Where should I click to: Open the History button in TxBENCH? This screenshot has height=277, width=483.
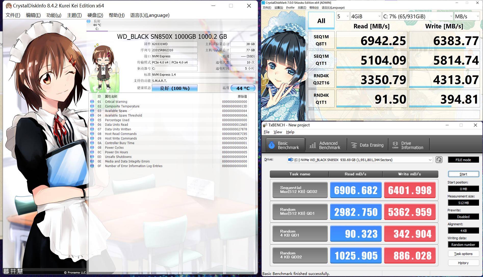coord(463,263)
